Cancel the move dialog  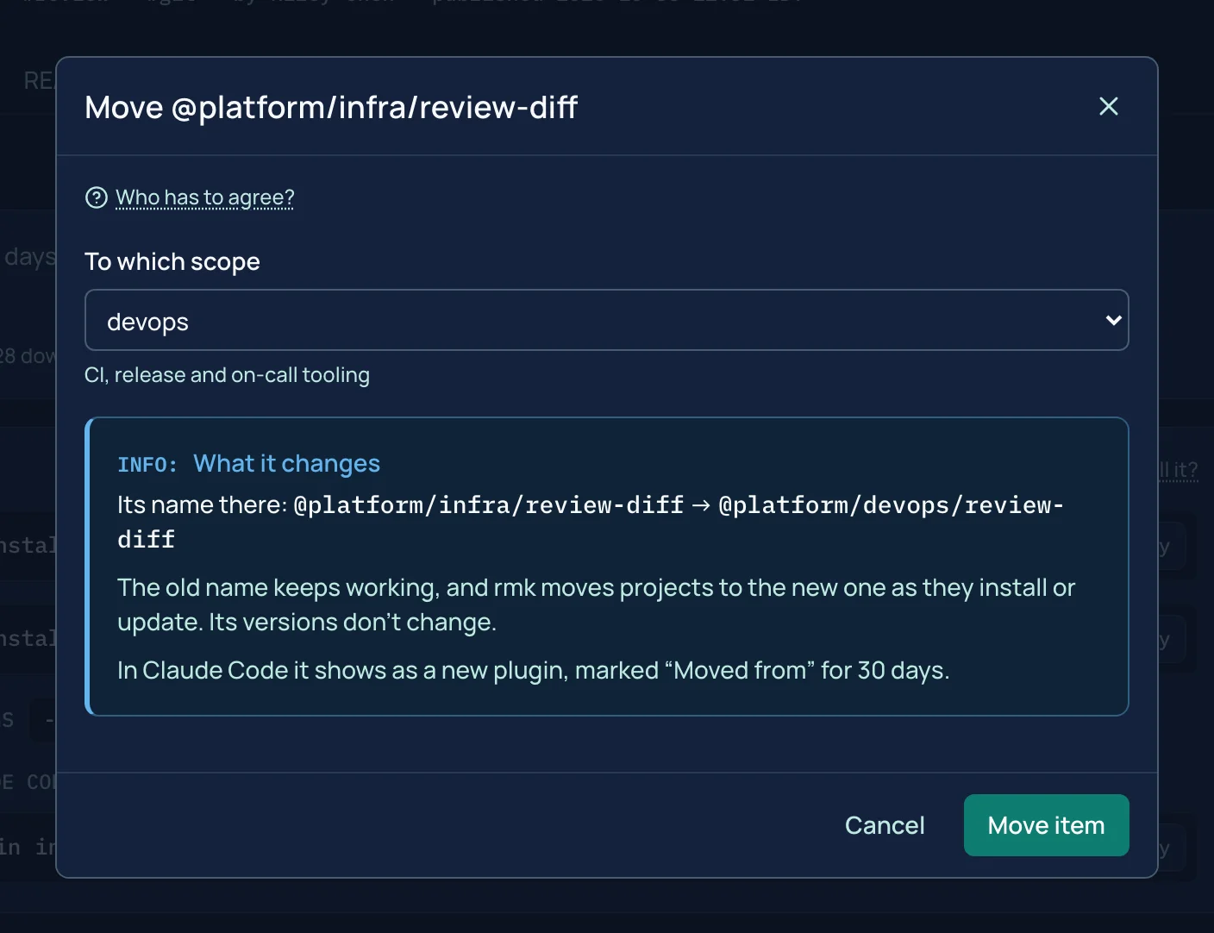coord(885,825)
